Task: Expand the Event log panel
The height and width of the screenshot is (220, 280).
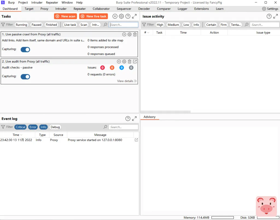Action: click(134, 119)
